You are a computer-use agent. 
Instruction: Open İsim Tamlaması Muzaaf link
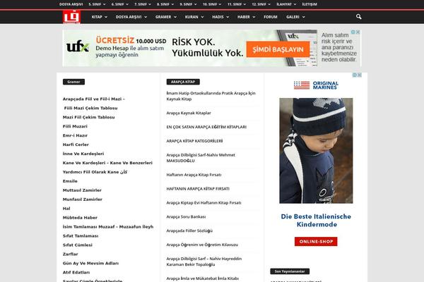(108, 227)
